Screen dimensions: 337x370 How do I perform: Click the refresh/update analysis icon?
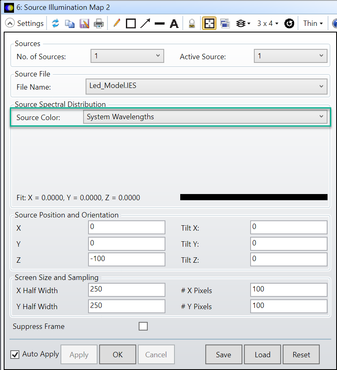coord(56,23)
